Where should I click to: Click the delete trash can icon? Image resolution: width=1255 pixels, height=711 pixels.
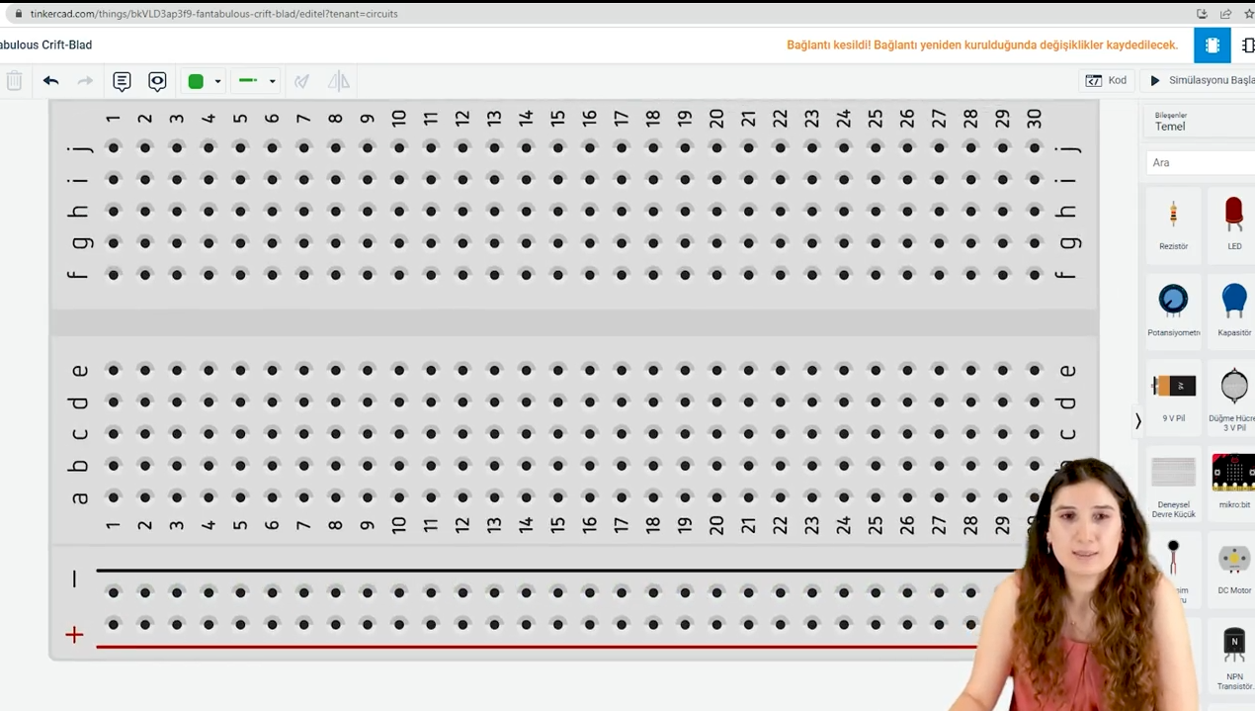point(14,81)
